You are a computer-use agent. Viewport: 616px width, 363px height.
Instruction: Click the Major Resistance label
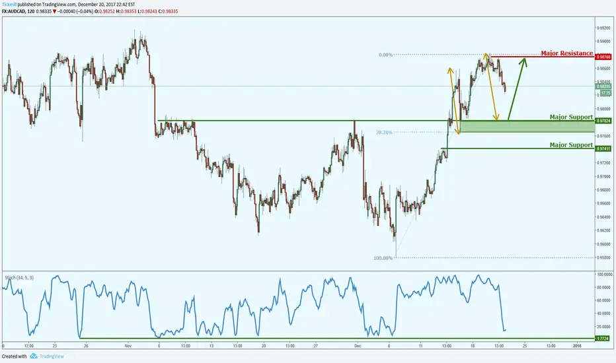pos(567,53)
